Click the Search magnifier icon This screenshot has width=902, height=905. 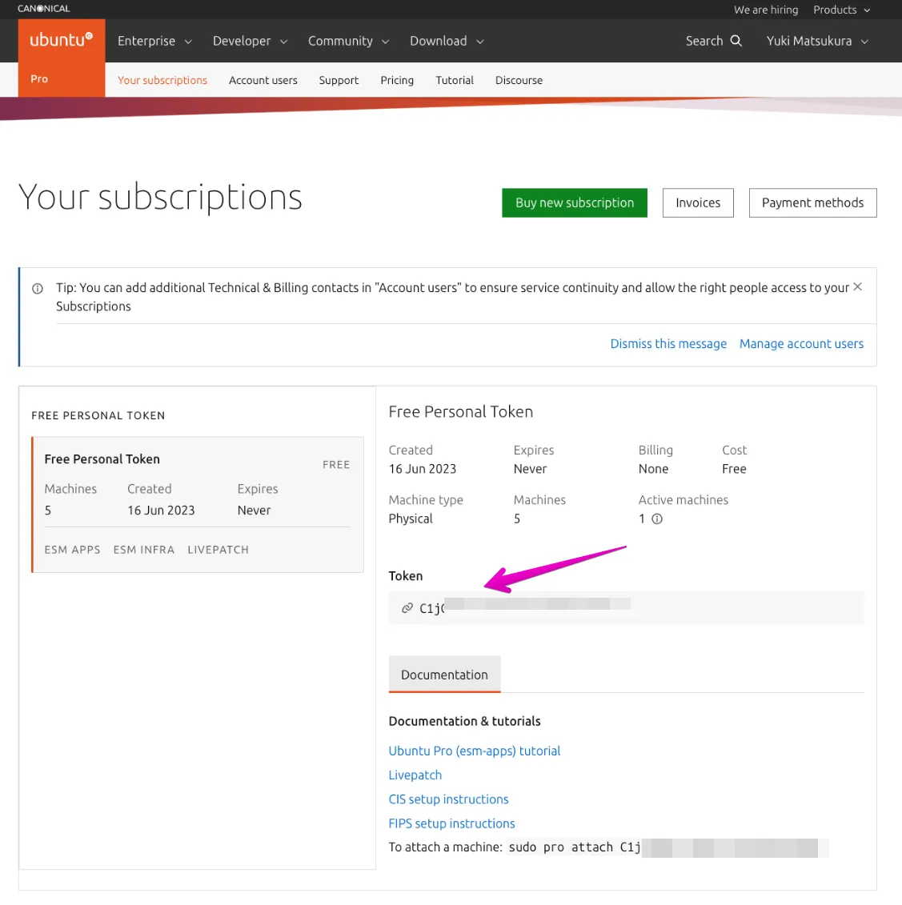pyautogui.click(x=736, y=41)
